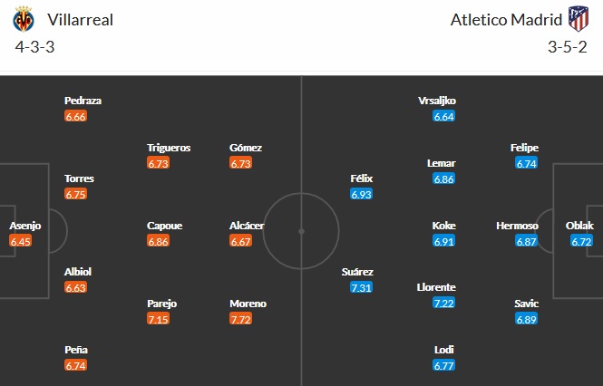This screenshot has width=603, height=386.
Task: Open Pedraza's player entry
Action: point(83,101)
